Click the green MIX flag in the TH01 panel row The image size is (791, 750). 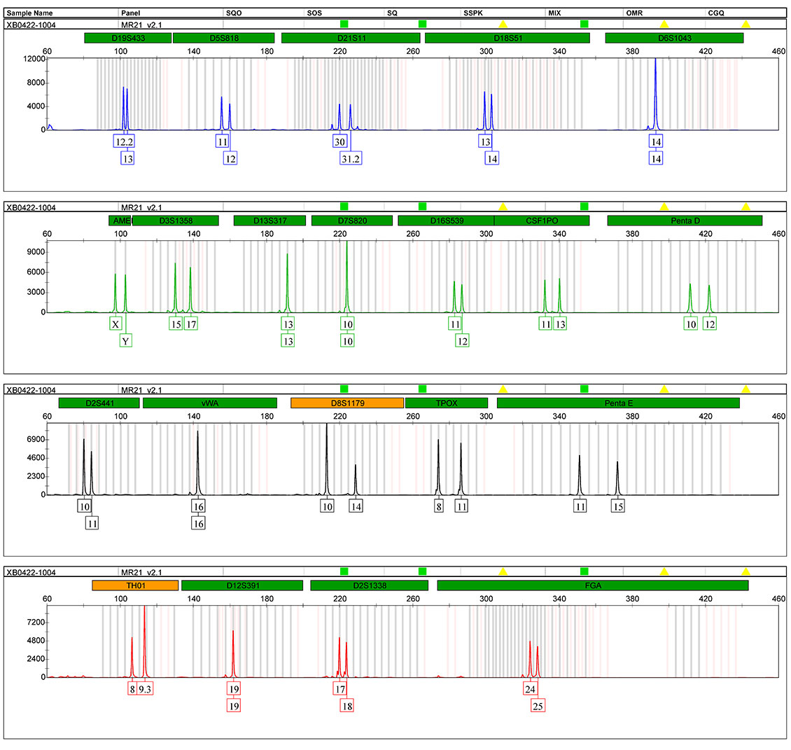[584, 571]
